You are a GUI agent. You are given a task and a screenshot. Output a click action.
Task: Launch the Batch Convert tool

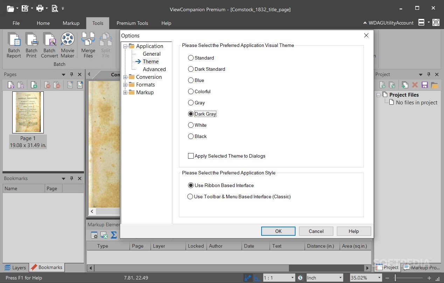[49, 46]
